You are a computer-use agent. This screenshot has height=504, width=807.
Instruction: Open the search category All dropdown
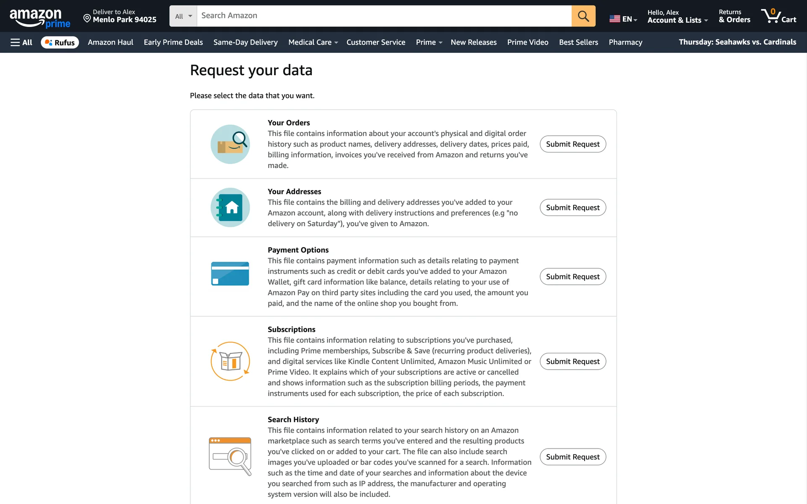pos(183,16)
